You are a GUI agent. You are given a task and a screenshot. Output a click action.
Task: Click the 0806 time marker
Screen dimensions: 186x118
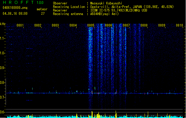[109, 25]
